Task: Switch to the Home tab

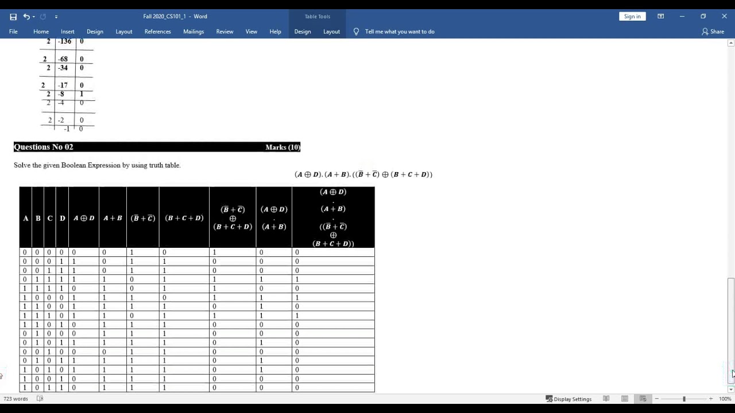Action: [x=41, y=32]
